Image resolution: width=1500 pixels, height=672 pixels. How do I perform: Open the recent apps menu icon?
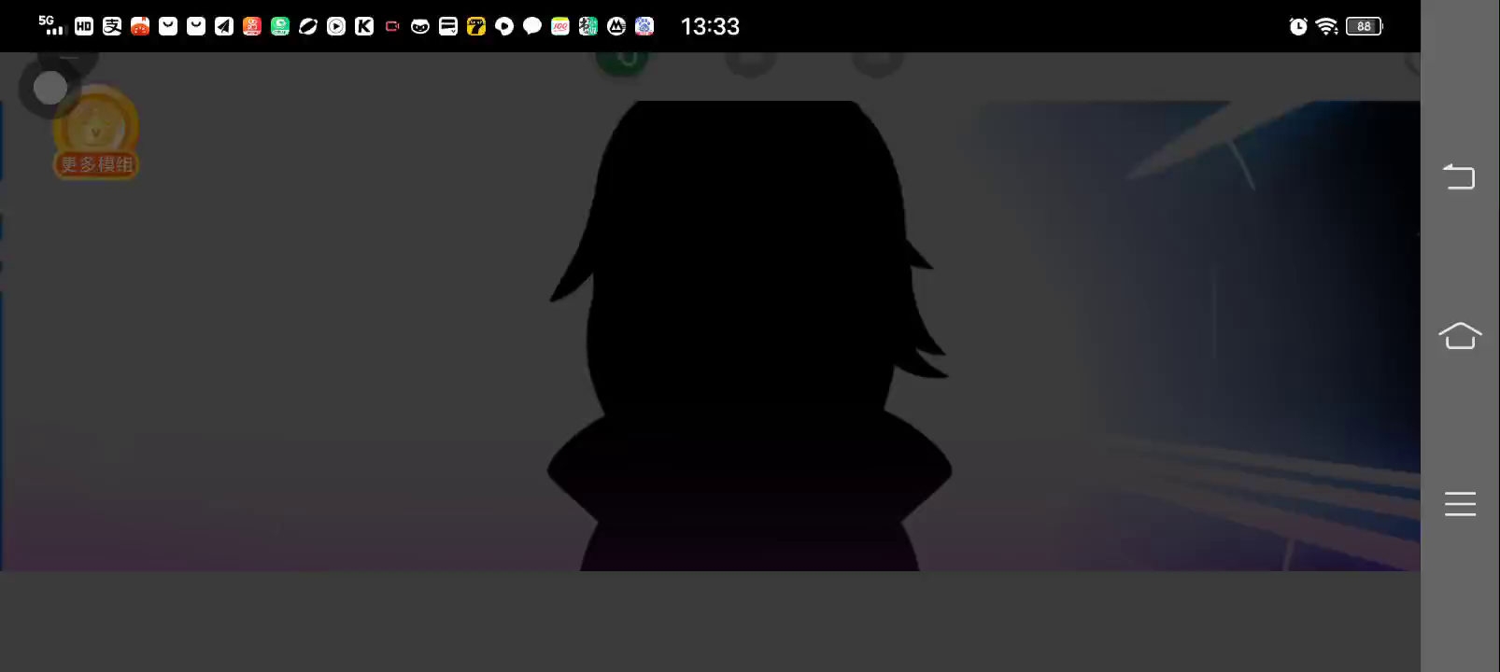[1459, 504]
